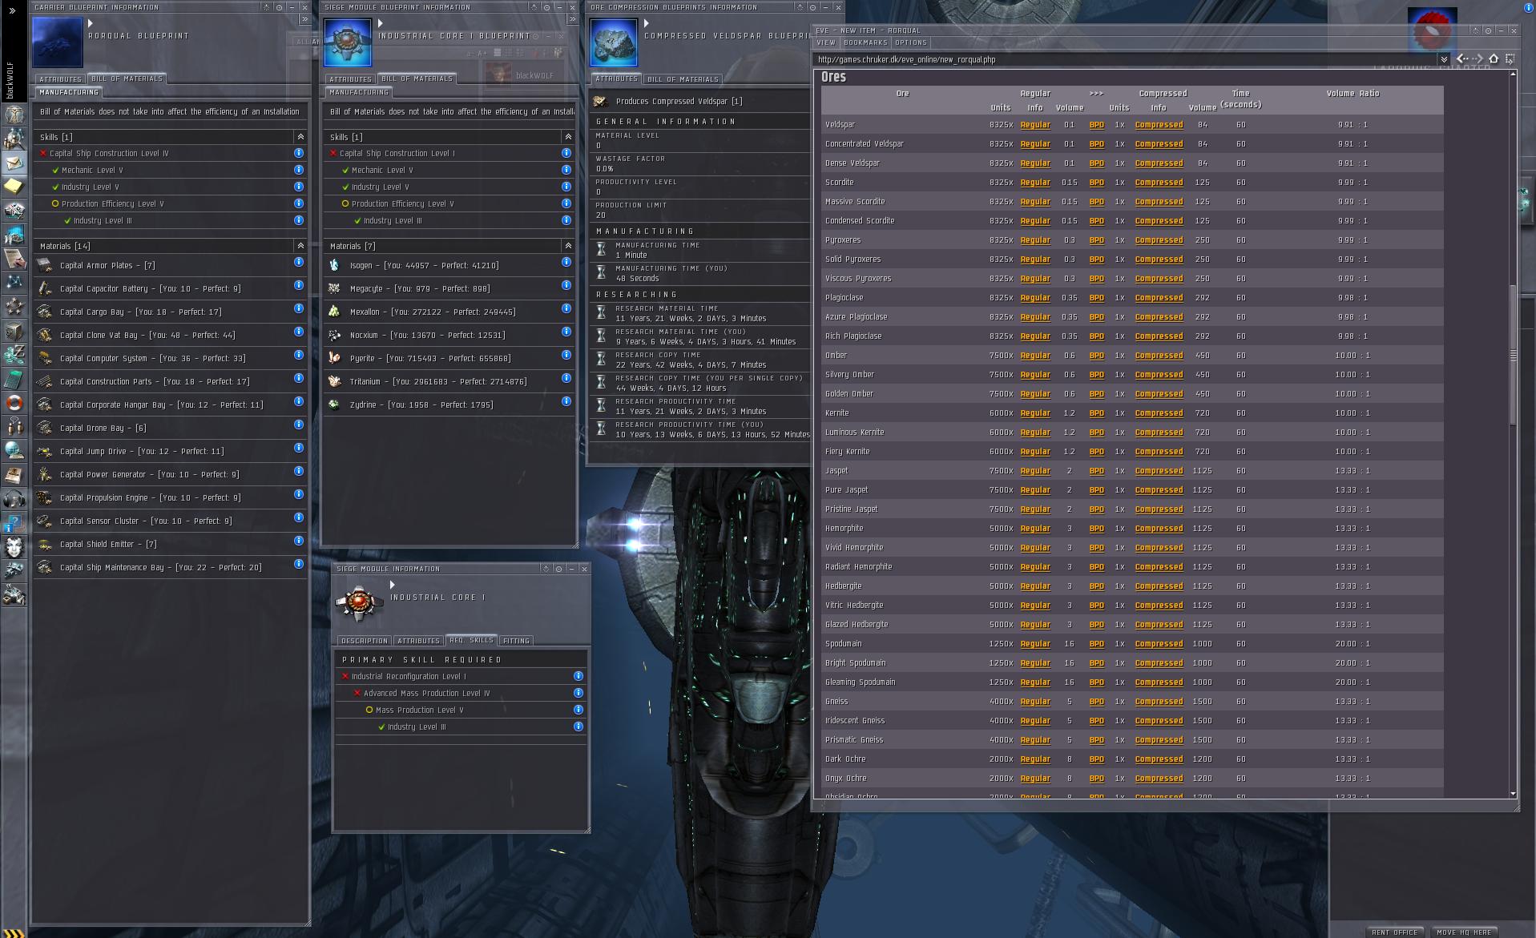Click the browser page vertical scrollbar handle
Screen dimensions: 1536x938
pyautogui.click(x=1513, y=355)
